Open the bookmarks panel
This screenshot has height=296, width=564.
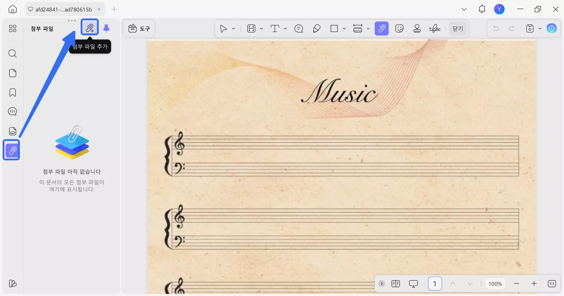(12, 92)
